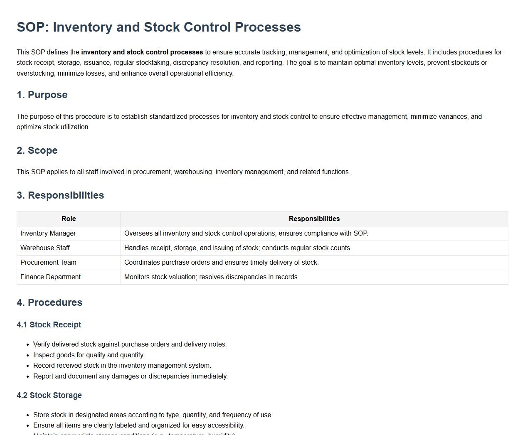The image size is (525, 435).
Task: Select the 'Warehouse Staff' table cell
Action: pos(45,248)
